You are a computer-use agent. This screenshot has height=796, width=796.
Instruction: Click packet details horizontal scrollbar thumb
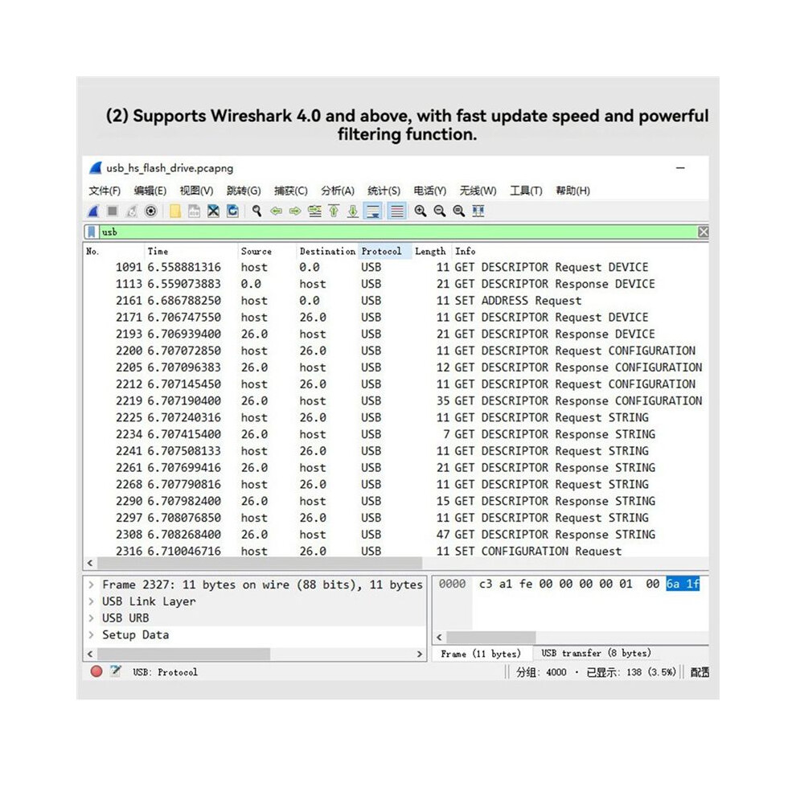click(184, 654)
